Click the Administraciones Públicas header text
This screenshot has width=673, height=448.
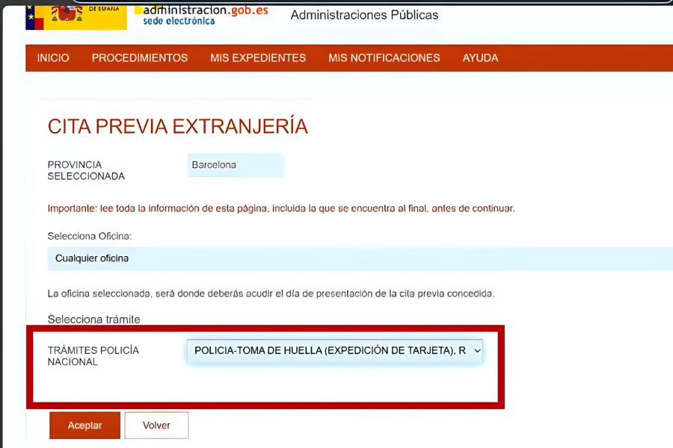(x=364, y=15)
